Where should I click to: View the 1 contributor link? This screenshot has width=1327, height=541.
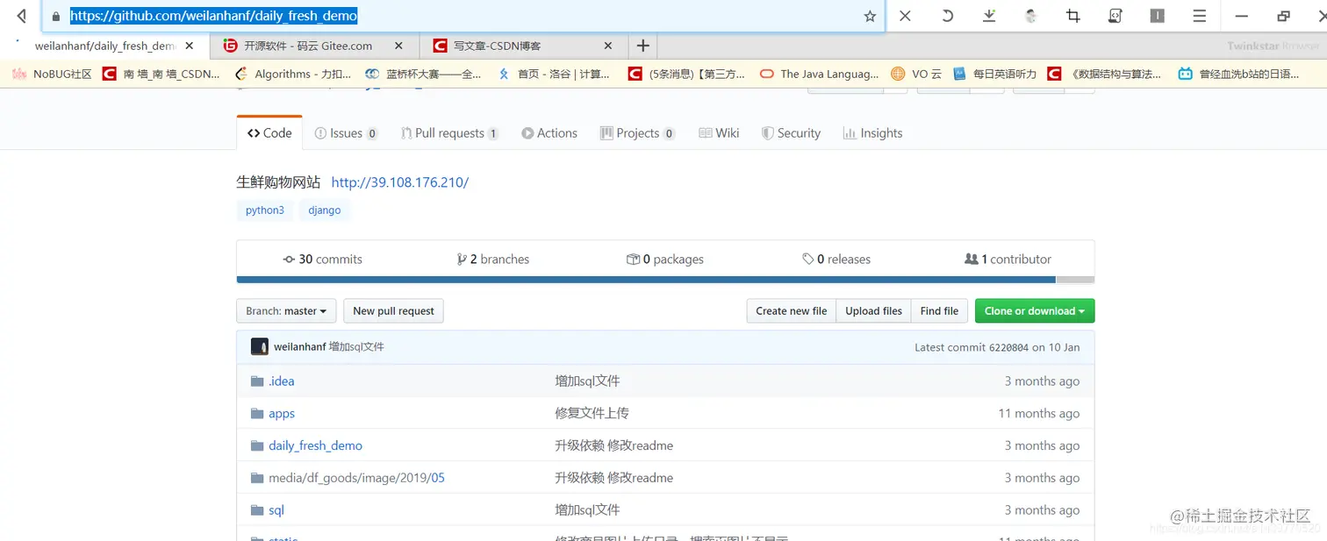point(1008,260)
